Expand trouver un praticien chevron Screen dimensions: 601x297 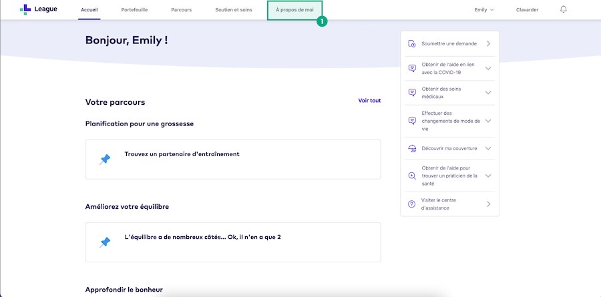(x=488, y=176)
